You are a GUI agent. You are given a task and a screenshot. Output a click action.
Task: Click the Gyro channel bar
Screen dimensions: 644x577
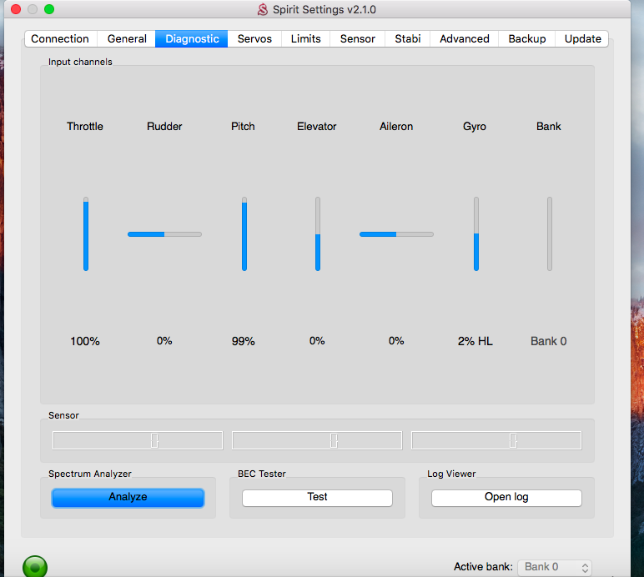[476, 234]
